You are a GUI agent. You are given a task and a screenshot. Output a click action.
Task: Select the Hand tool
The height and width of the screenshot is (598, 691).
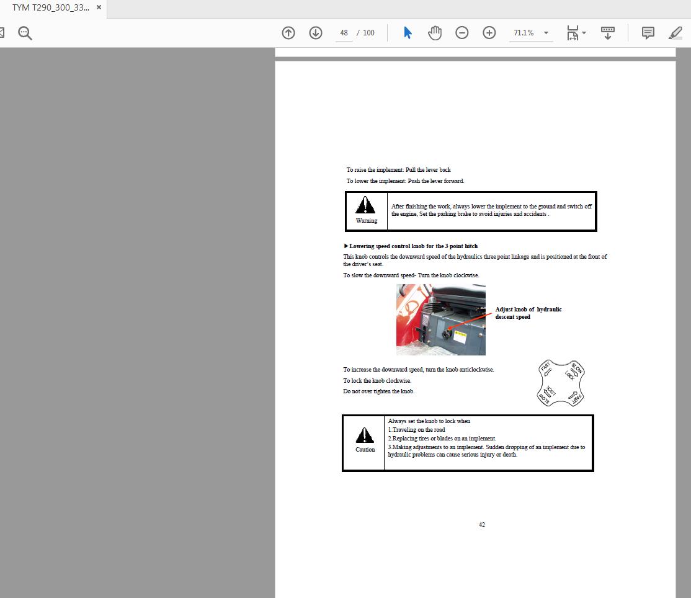point(435,32)
